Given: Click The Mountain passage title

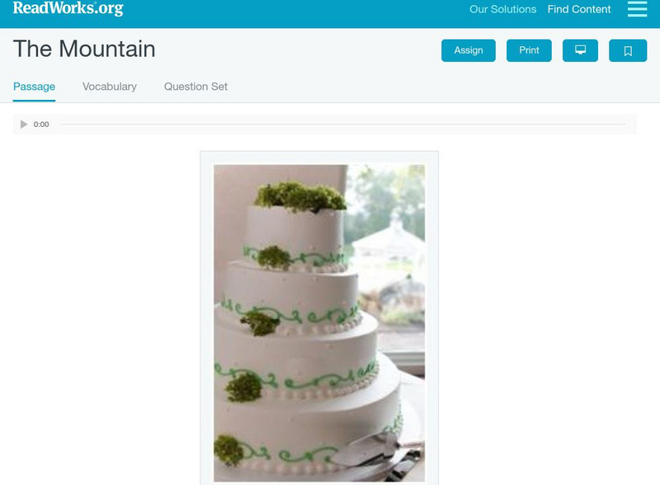Looking at the screenshot, I should [84, 49].
